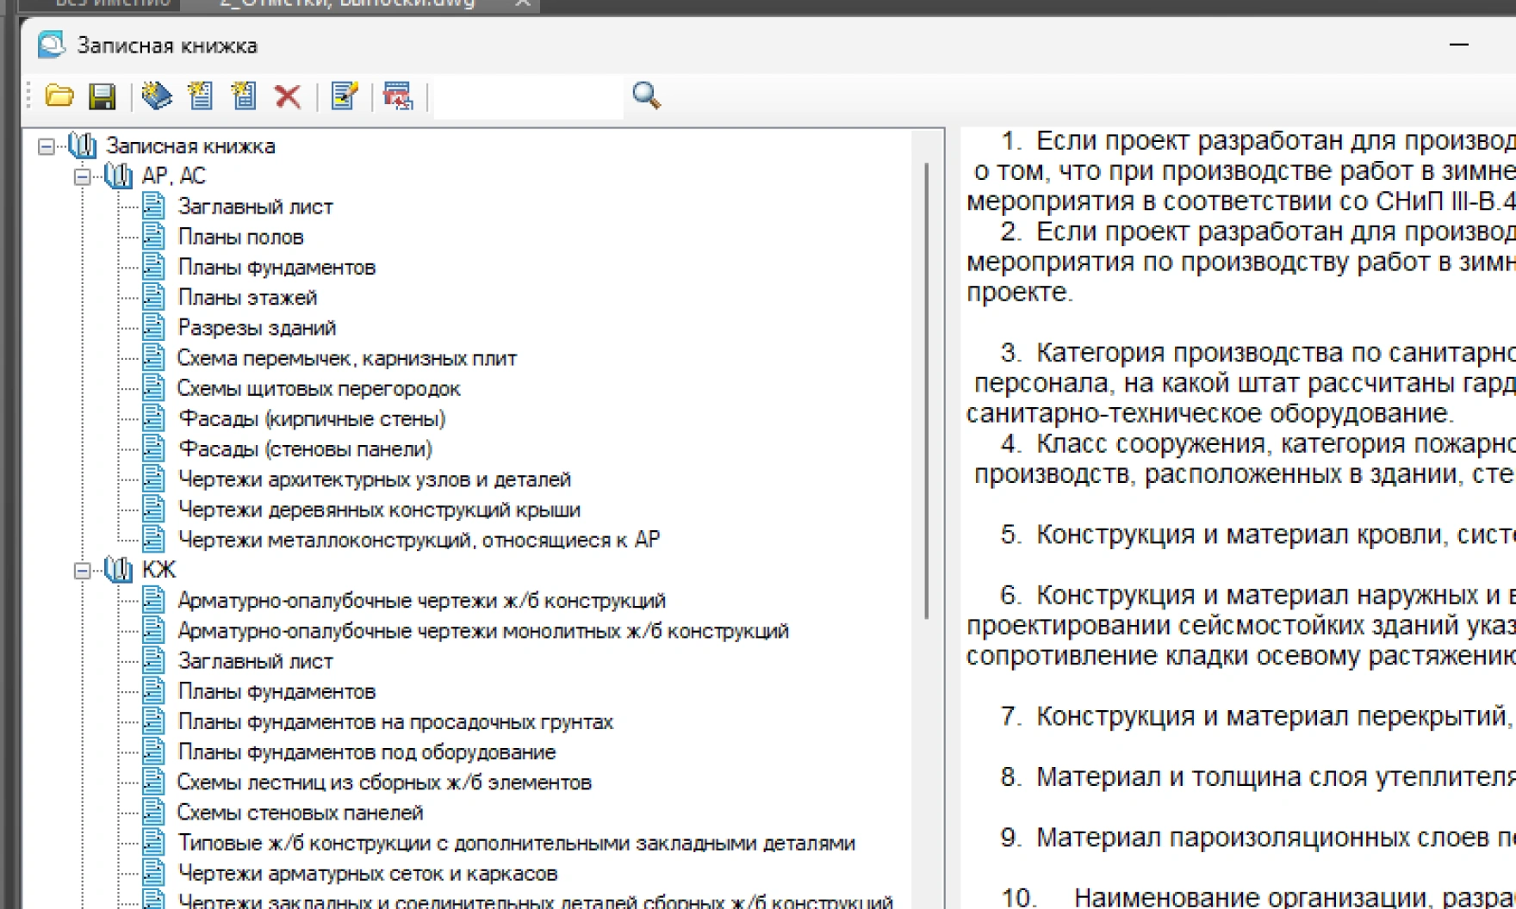Run the notebook search
The width and height of the screenshot is (1516, 909).
(644, 96)
